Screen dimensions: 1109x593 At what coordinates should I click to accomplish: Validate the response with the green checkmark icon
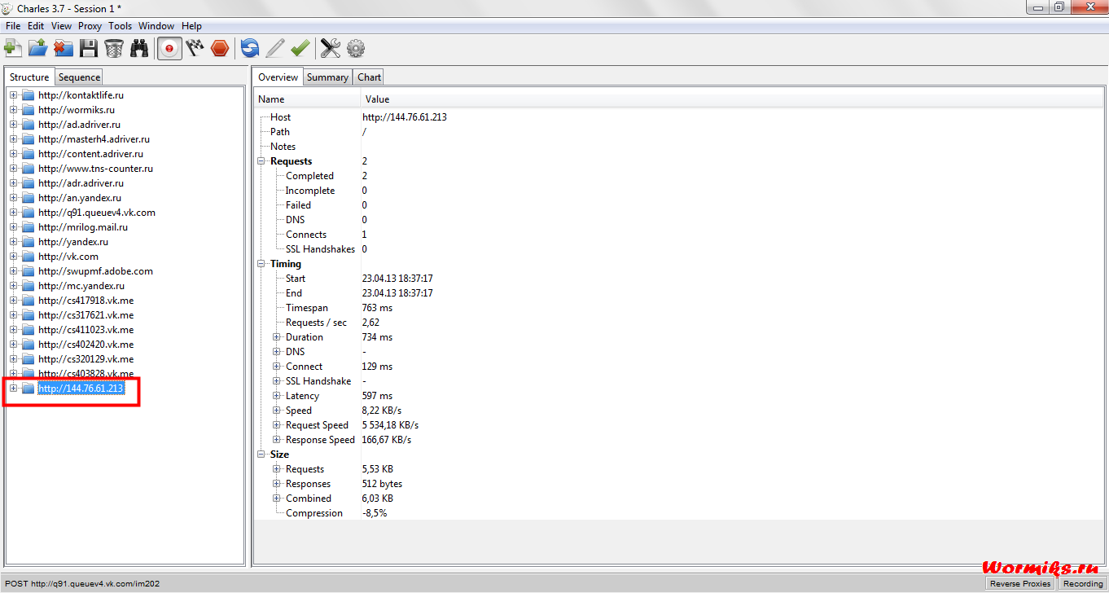tap(300, 48)
